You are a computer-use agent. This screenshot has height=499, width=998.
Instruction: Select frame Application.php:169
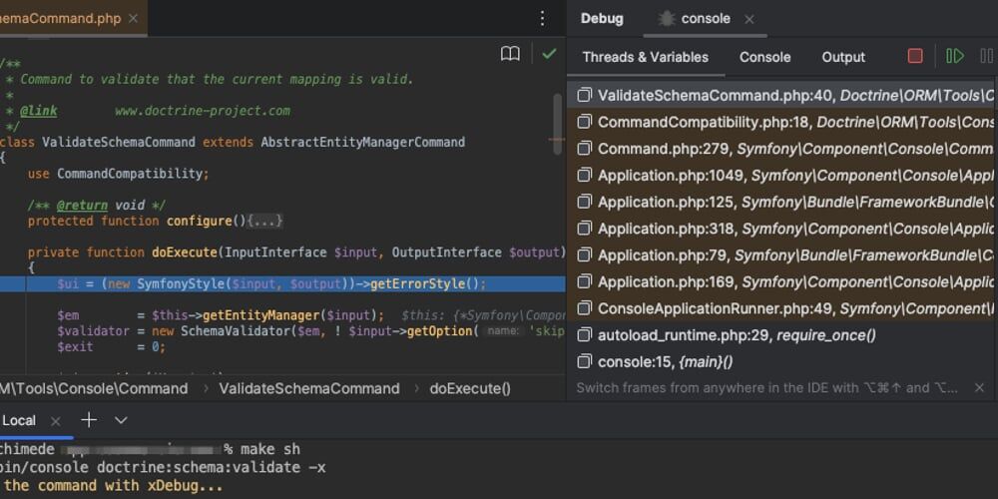pos(782,282)
